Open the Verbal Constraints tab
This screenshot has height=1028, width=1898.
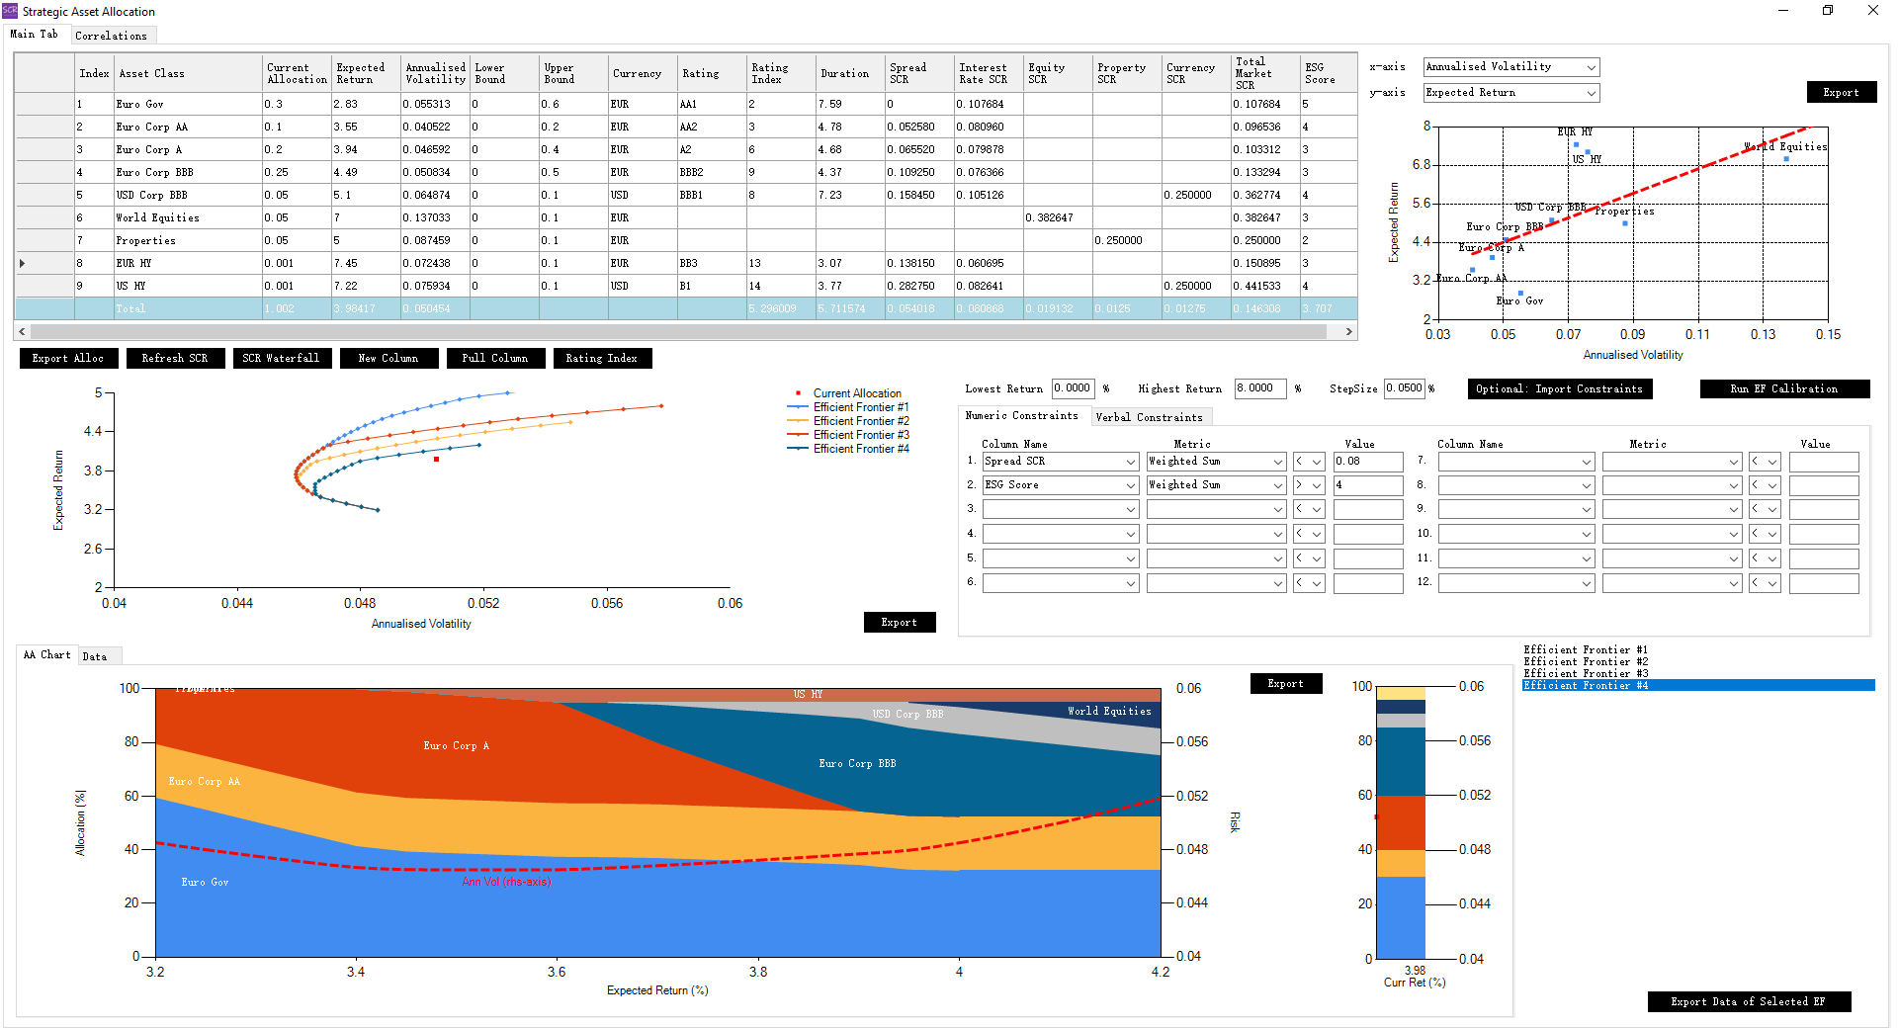click(x=1149, y=417)
